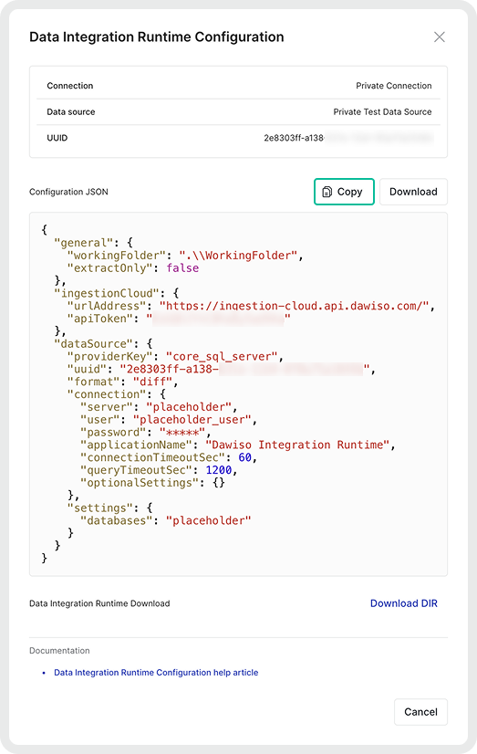Click the blurred apiToken value
The height and width of the screenshot is (754, 477).
(219, 319)
